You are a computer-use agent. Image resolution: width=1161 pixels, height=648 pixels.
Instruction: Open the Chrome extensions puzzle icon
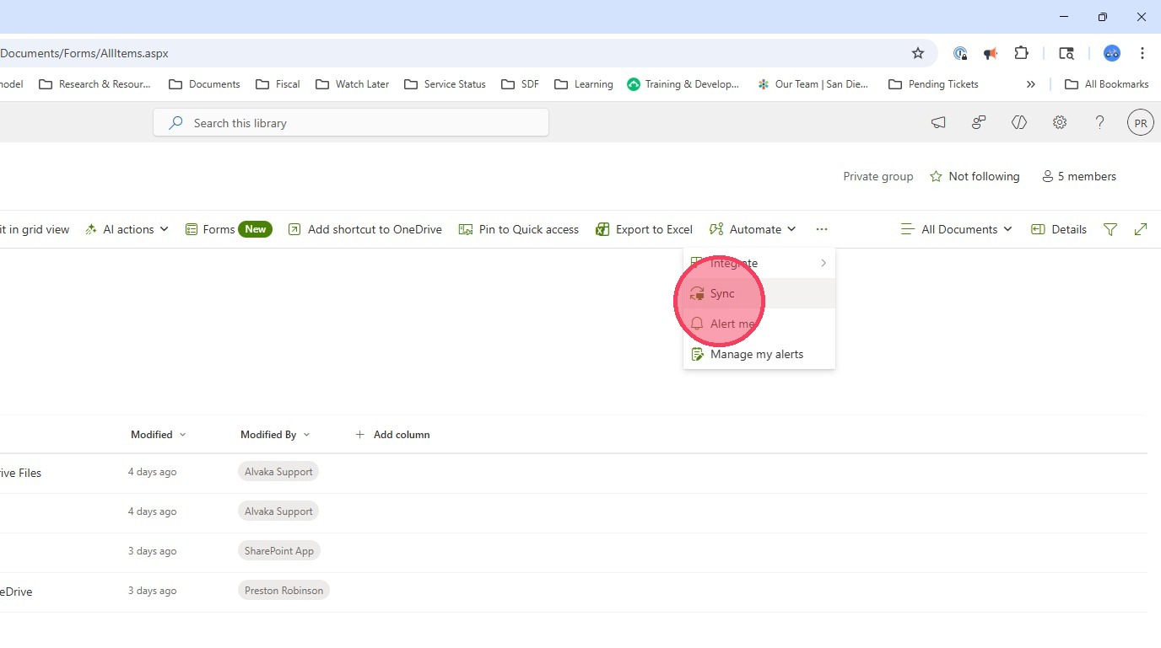1021,53
